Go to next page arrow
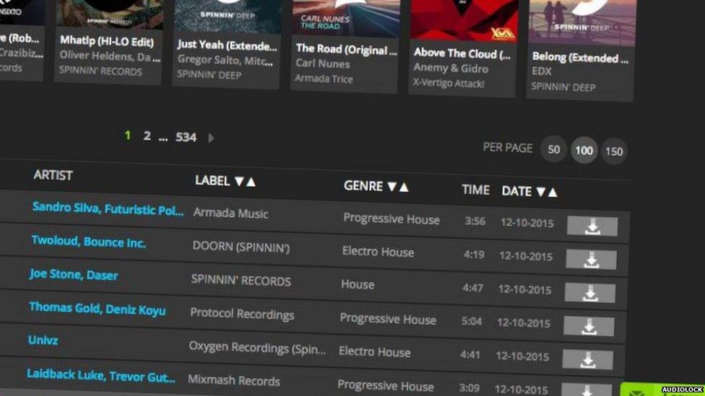Viewport: 705px width, 396px height. click(211, 138)
